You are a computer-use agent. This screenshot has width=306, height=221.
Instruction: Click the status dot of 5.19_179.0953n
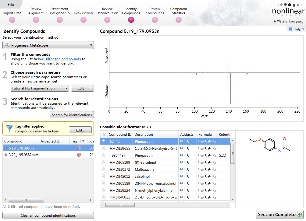click(6, 148)
